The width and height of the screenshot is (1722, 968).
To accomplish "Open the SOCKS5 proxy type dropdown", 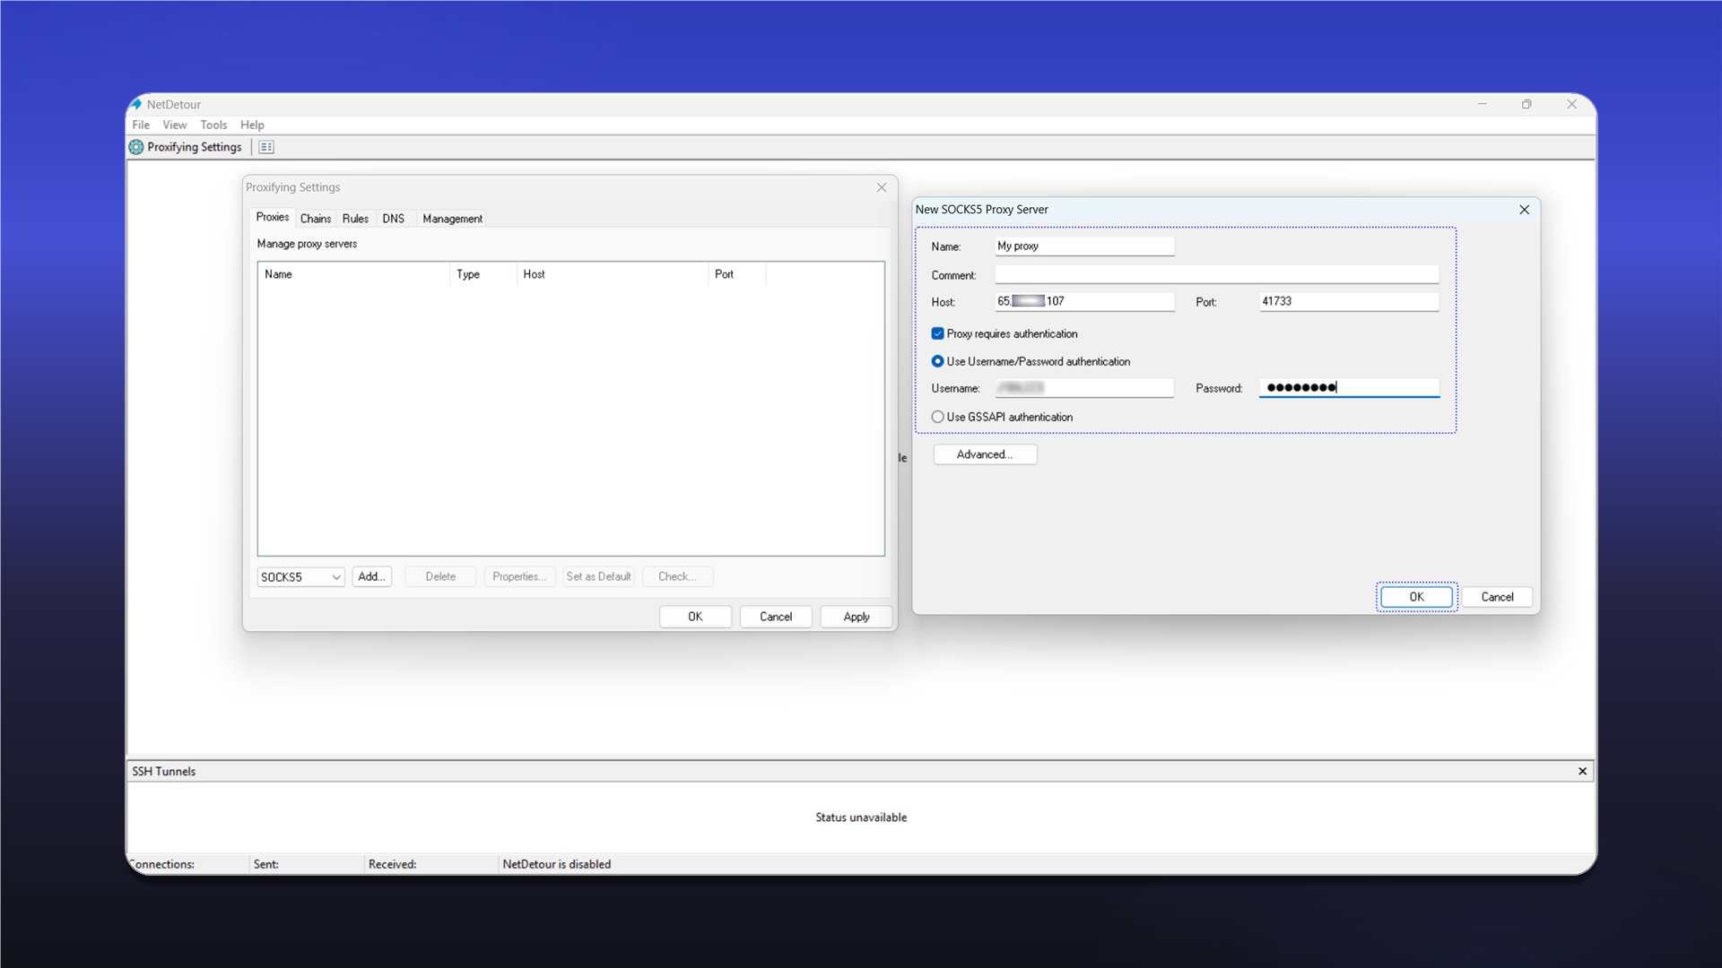I will click(x=300, y=577).
